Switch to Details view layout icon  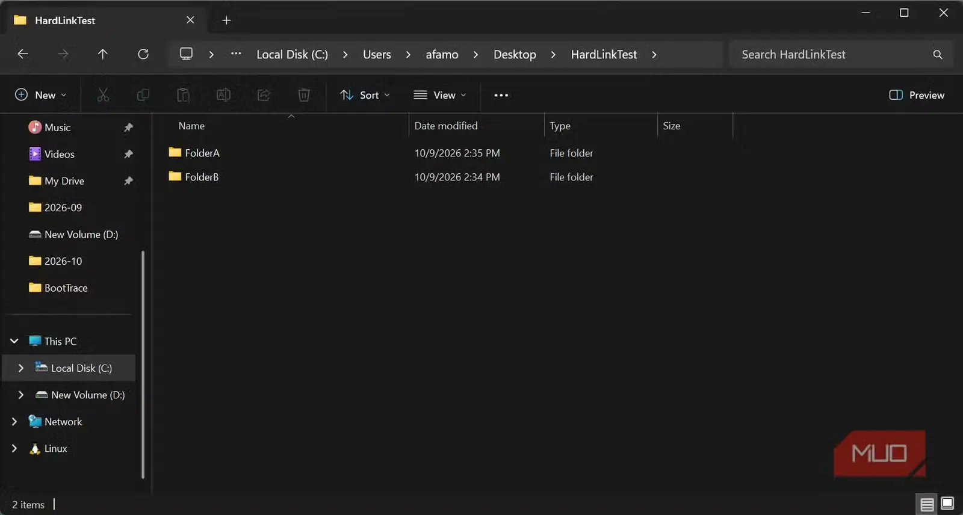tap(927, 504)
